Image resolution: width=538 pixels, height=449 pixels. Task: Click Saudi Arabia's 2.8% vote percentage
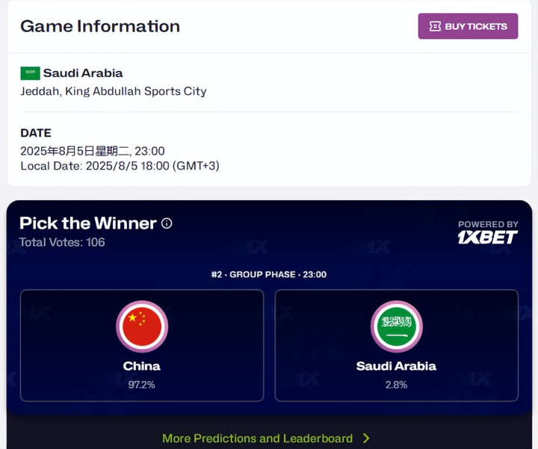pos(396,385)
